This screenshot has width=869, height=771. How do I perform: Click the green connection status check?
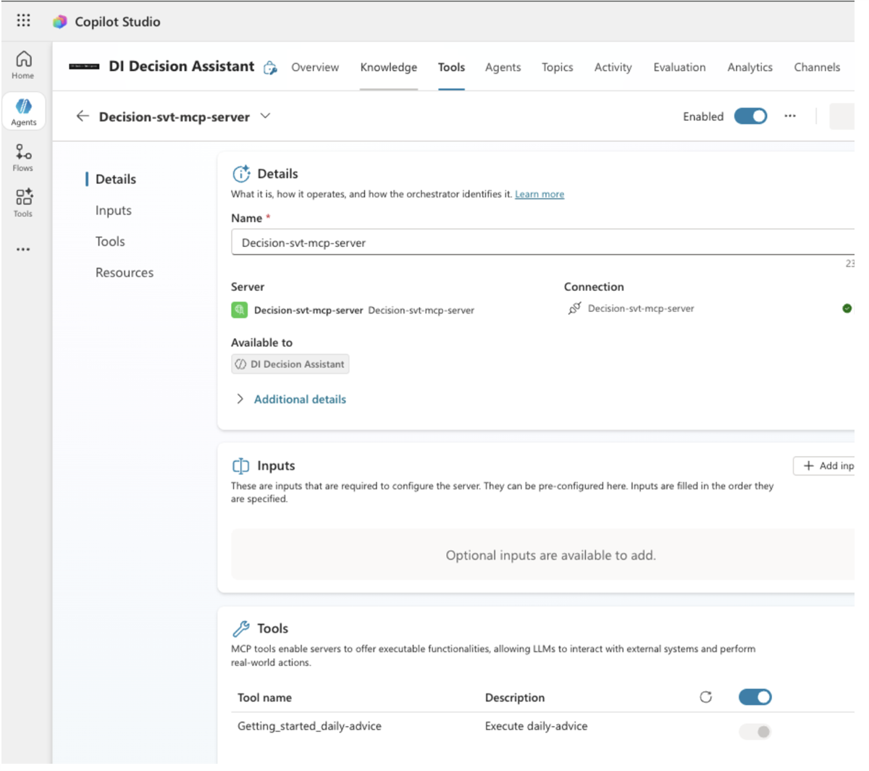pyautogui.click(x=847, y=308)
